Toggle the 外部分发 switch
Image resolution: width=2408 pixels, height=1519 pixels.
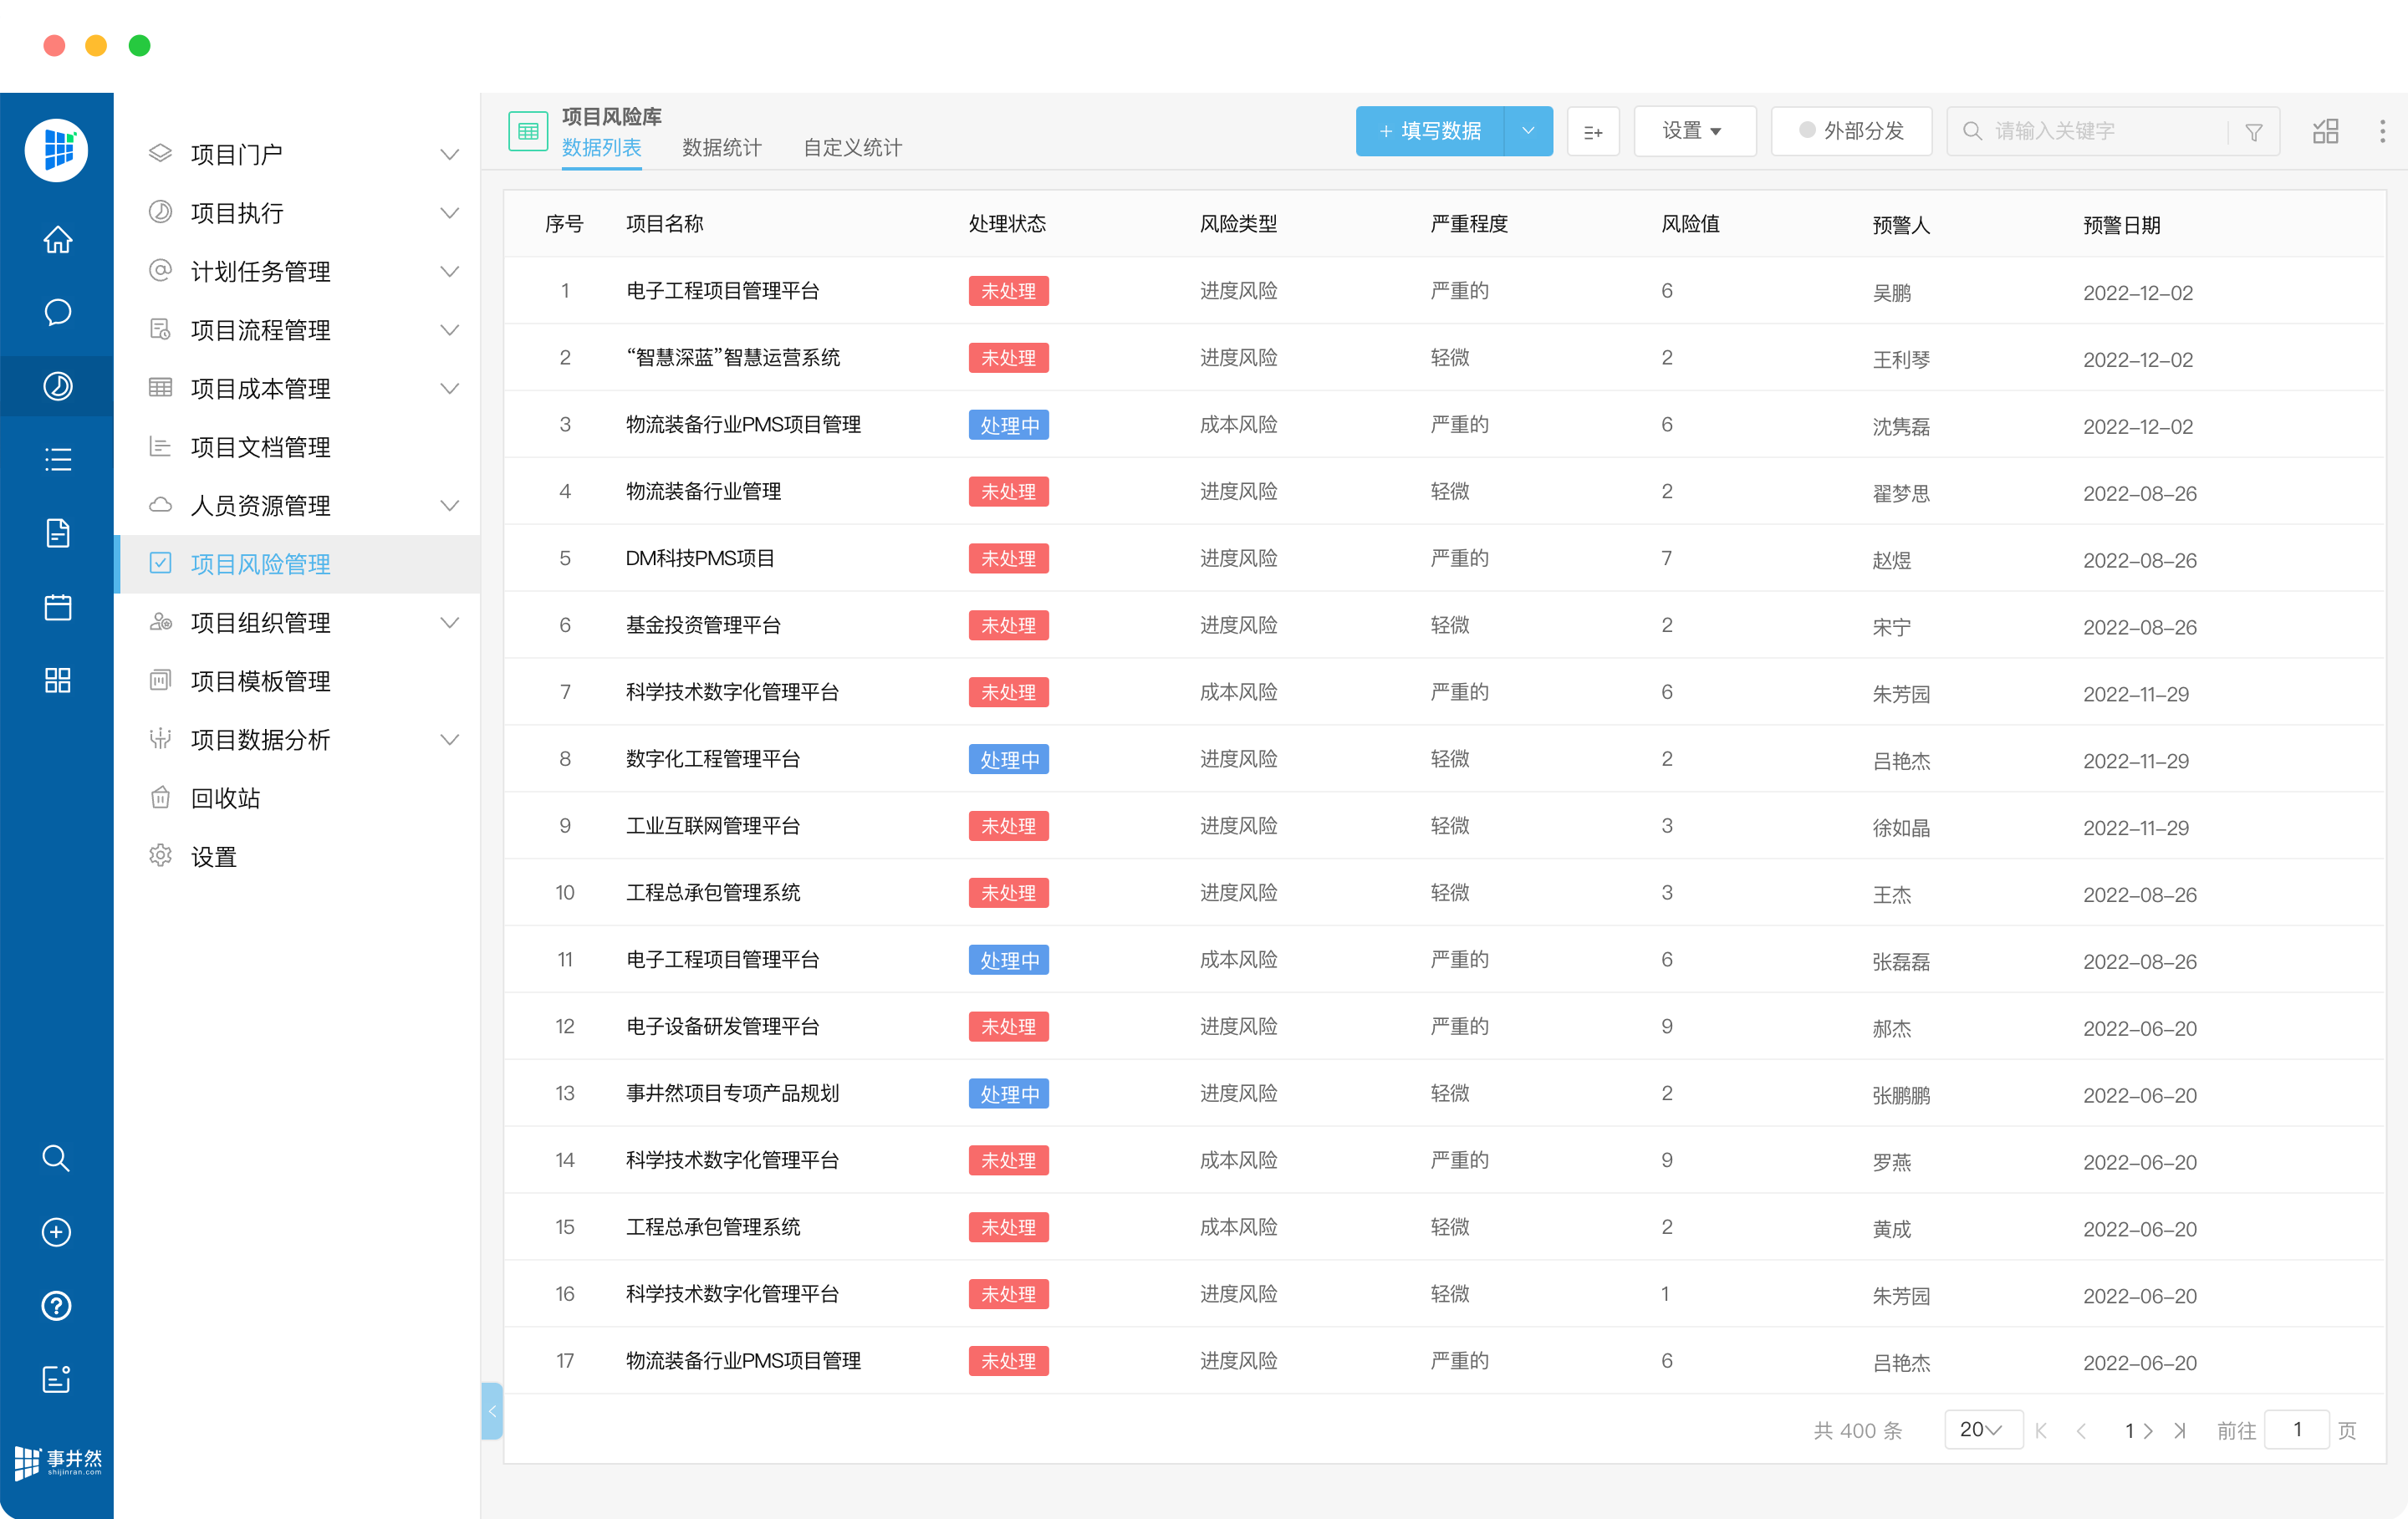coord(1807,131)
